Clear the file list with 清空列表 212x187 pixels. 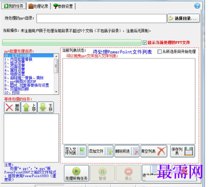(x=154, y=151)
